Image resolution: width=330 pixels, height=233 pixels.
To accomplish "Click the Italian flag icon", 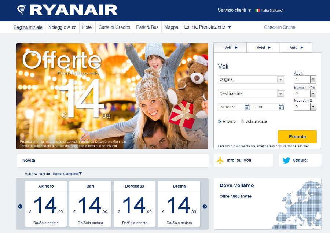I will click(257, 10).
